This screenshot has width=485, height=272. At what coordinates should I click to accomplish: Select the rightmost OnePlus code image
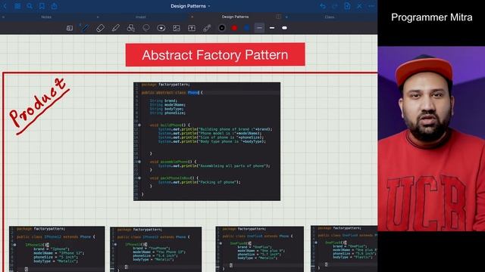pos(344,249)
